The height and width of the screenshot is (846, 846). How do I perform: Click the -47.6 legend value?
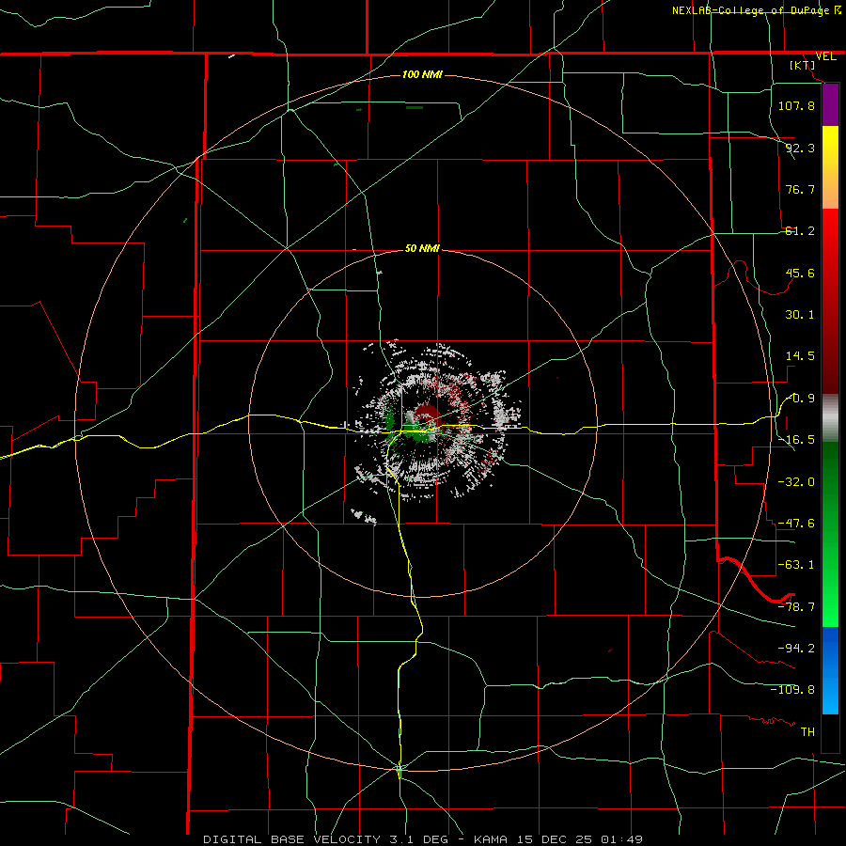(796, 524)
